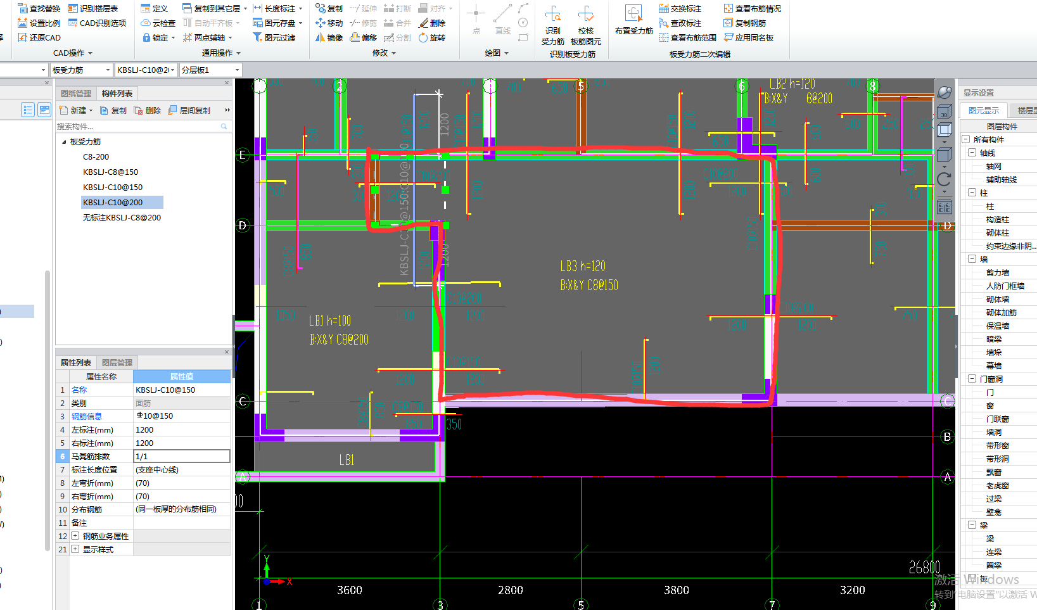Switch to 构件列表 tab

pyautogui.click(x=117, y=93)
